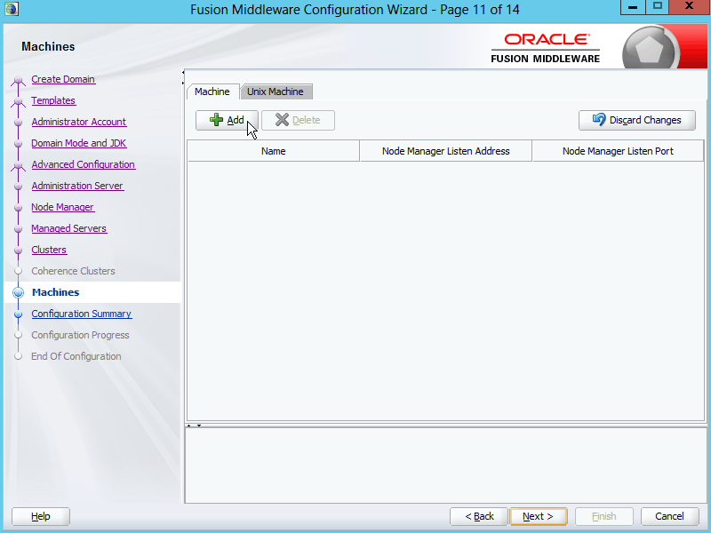The width and height of the screenshot is (711, 533).
Task: Click the Templates step node icon
Action: [x=18, y=101]
